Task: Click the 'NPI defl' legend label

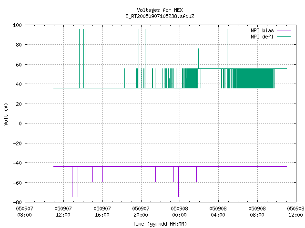Action: (262, 37)
